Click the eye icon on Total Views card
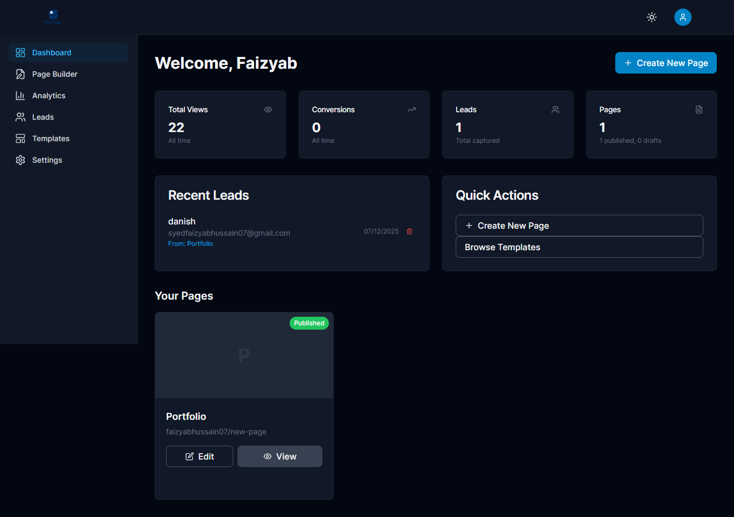This screenshot has width=734, height=517. pos(268,109)
